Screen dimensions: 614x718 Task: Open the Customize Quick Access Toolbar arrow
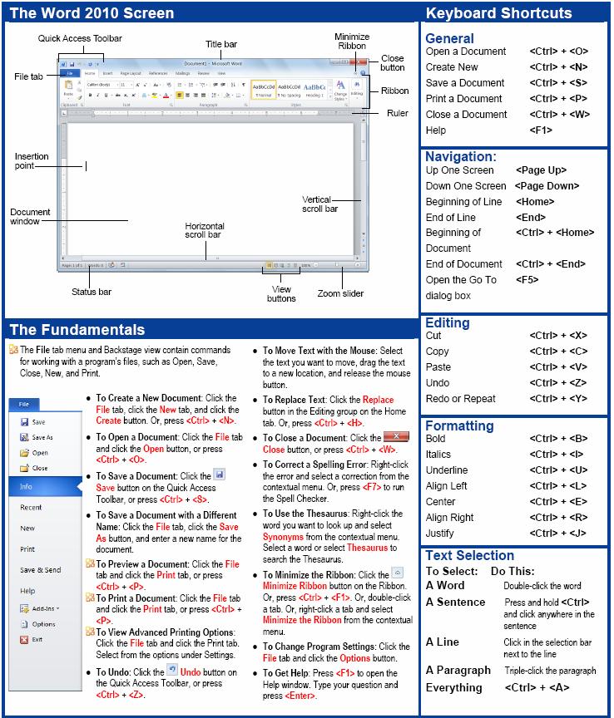pos(97,64)
